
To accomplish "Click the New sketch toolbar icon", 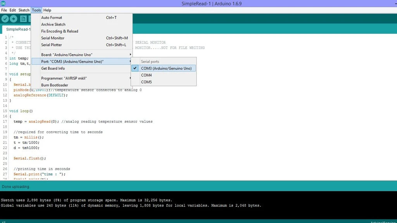I will 23,19.
